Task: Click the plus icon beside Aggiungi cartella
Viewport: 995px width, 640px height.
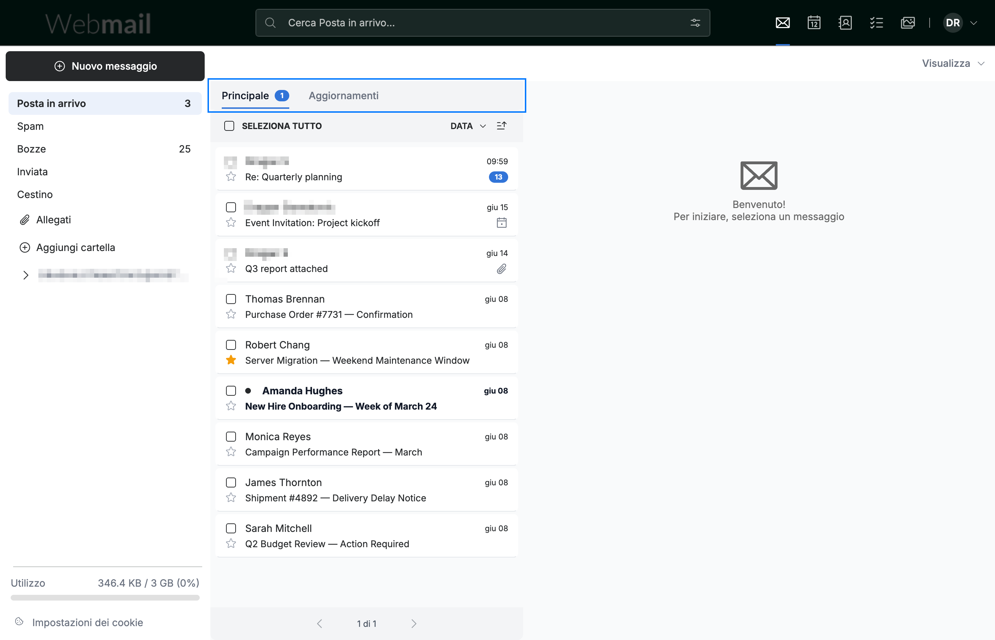Action: [25, 248]
